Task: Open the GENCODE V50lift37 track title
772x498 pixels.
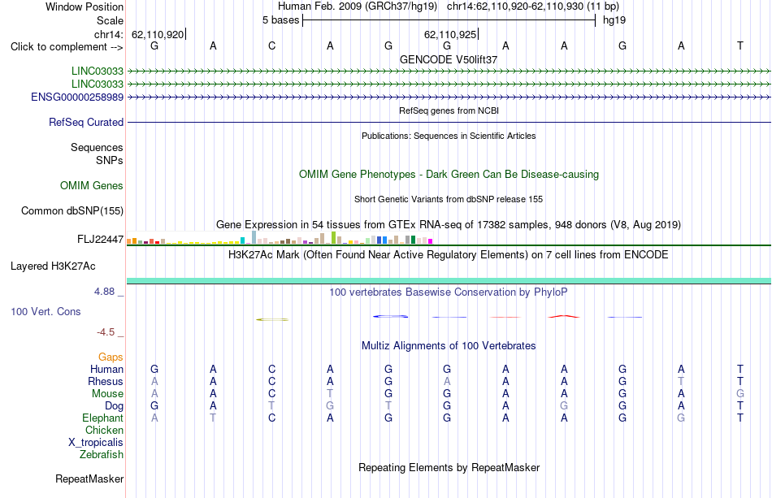Action: point(449,59)
